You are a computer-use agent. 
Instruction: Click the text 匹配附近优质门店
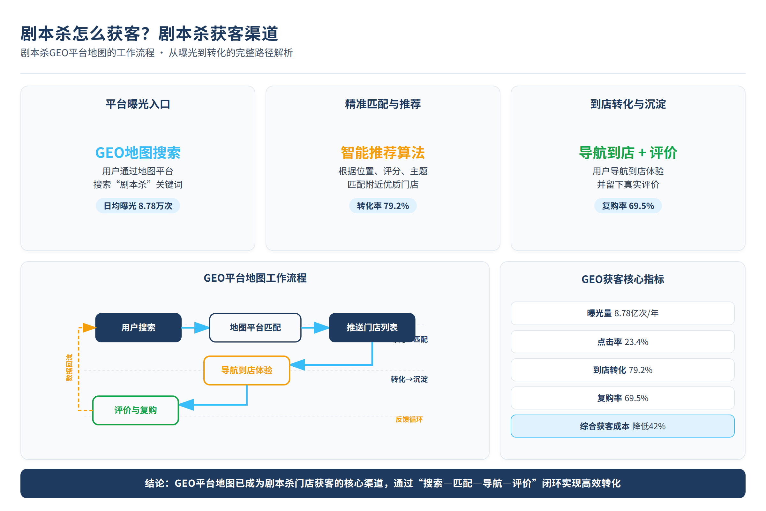tap(383, 185)
